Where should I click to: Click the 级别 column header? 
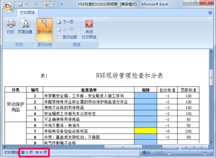[x=146, y=90]
